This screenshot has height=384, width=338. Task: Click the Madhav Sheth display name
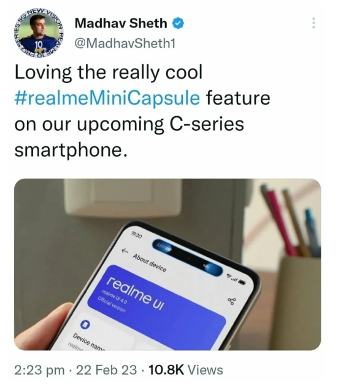121,23
